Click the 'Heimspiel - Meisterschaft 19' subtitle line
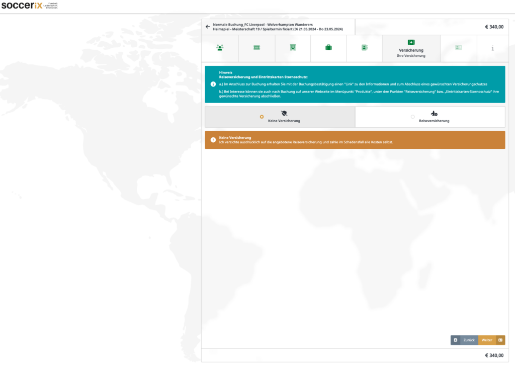The width and height of the screenshot is (515, 369). (278, 29)
